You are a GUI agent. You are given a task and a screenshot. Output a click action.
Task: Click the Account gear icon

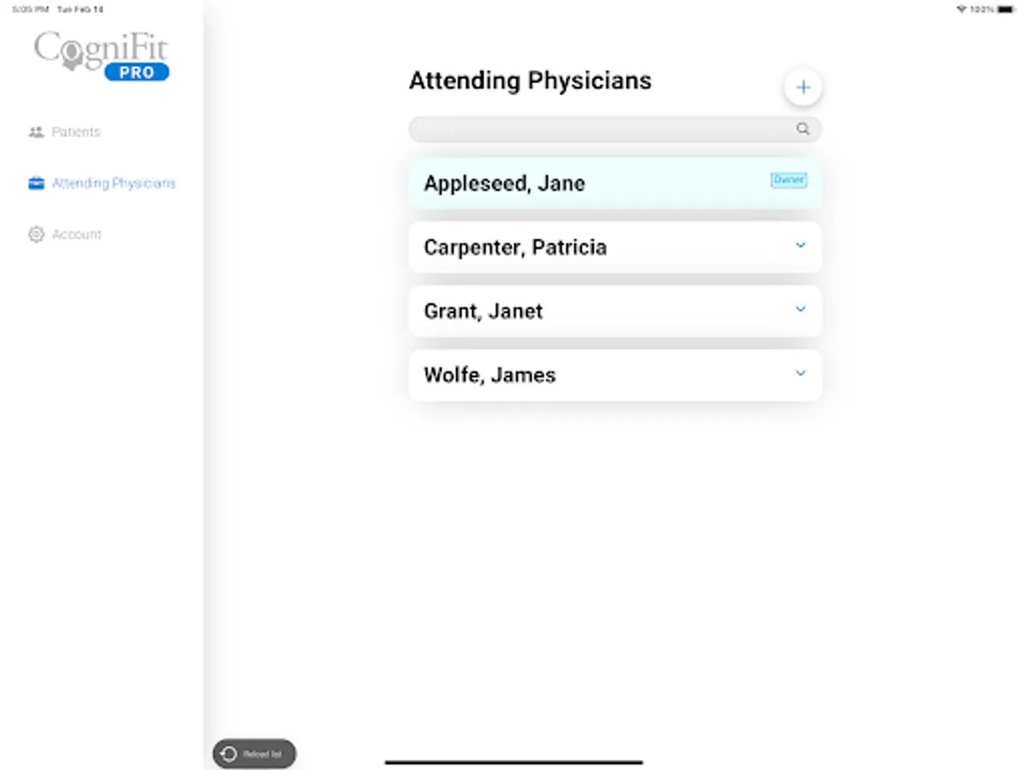36,234
